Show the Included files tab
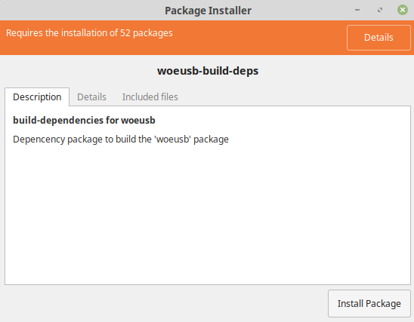414x322 pixels. [x=150, y=97]
